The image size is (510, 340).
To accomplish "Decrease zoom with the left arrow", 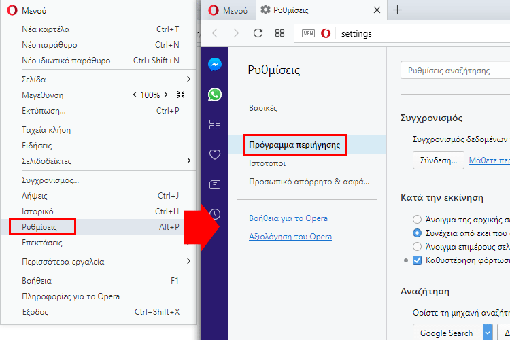I will tap(135, 95).
